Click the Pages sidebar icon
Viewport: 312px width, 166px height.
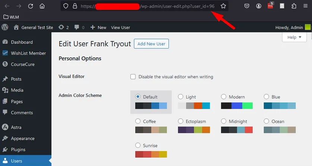(5, 101)
